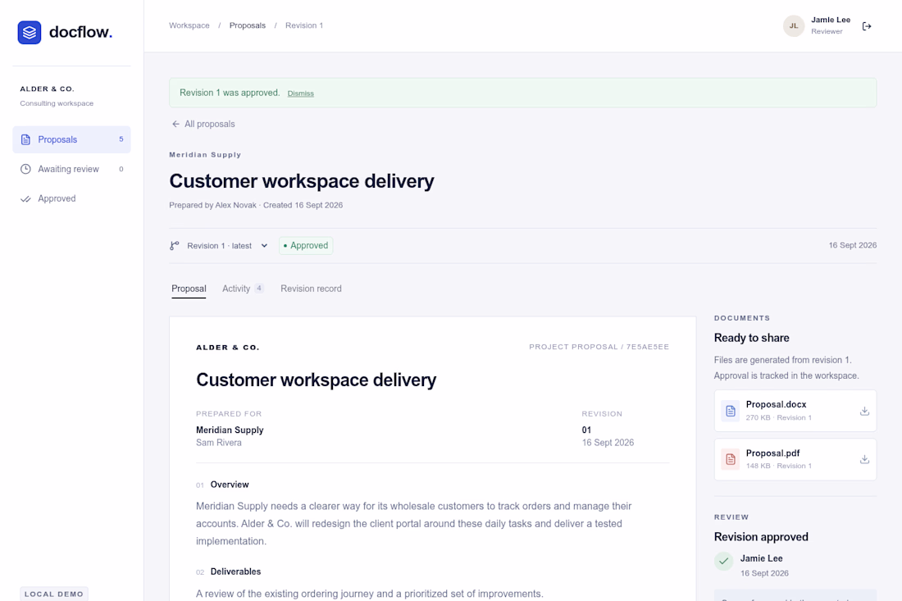Navigate to Proposals breadcrumb

click(248, 25)
